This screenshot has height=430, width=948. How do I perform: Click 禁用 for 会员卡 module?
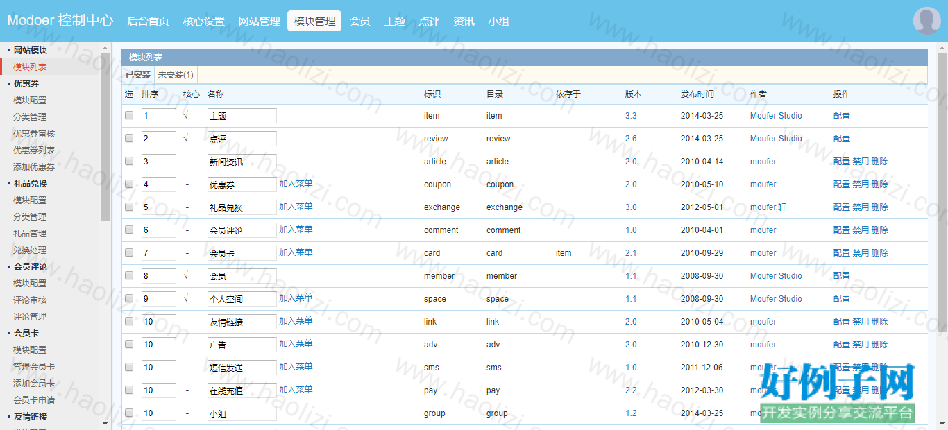pyautogui.click(x=861, y=253)
